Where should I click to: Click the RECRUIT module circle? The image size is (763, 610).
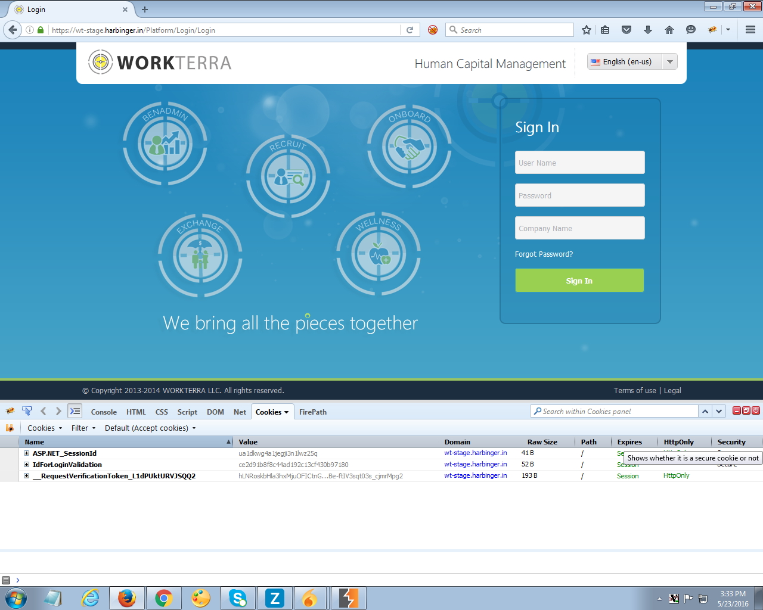point(288,176)
